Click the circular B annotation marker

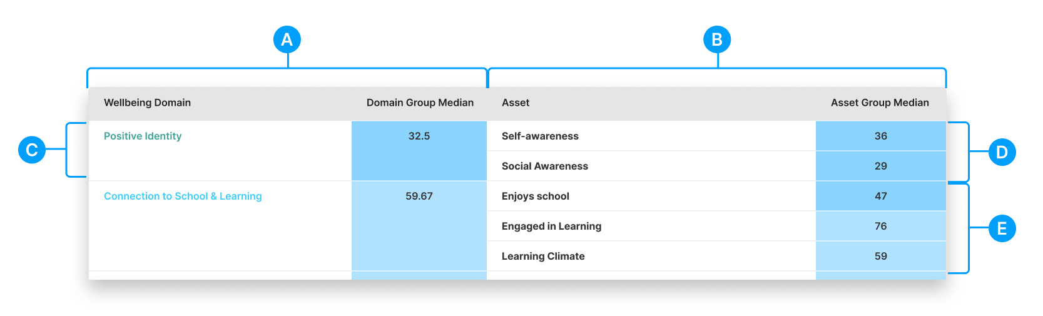tap(717, 39)
